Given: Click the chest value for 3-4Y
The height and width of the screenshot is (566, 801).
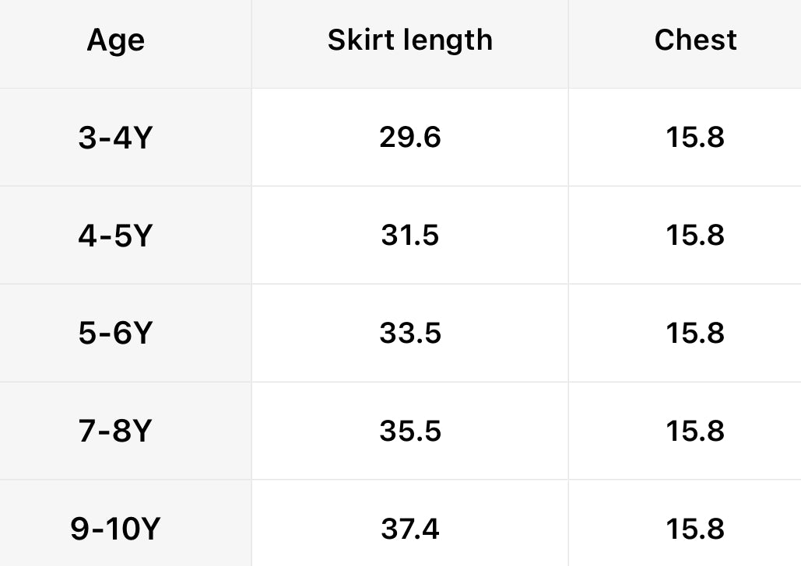Looking at the screenshot, I should click(x=695, y=138).
